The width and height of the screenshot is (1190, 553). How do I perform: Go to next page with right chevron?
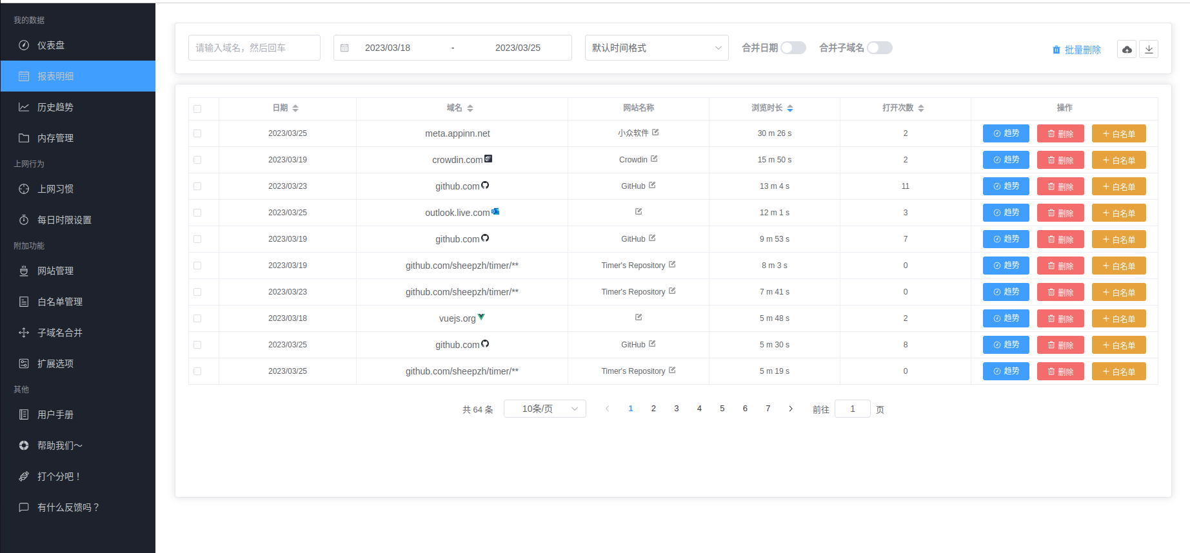point(791,409)
